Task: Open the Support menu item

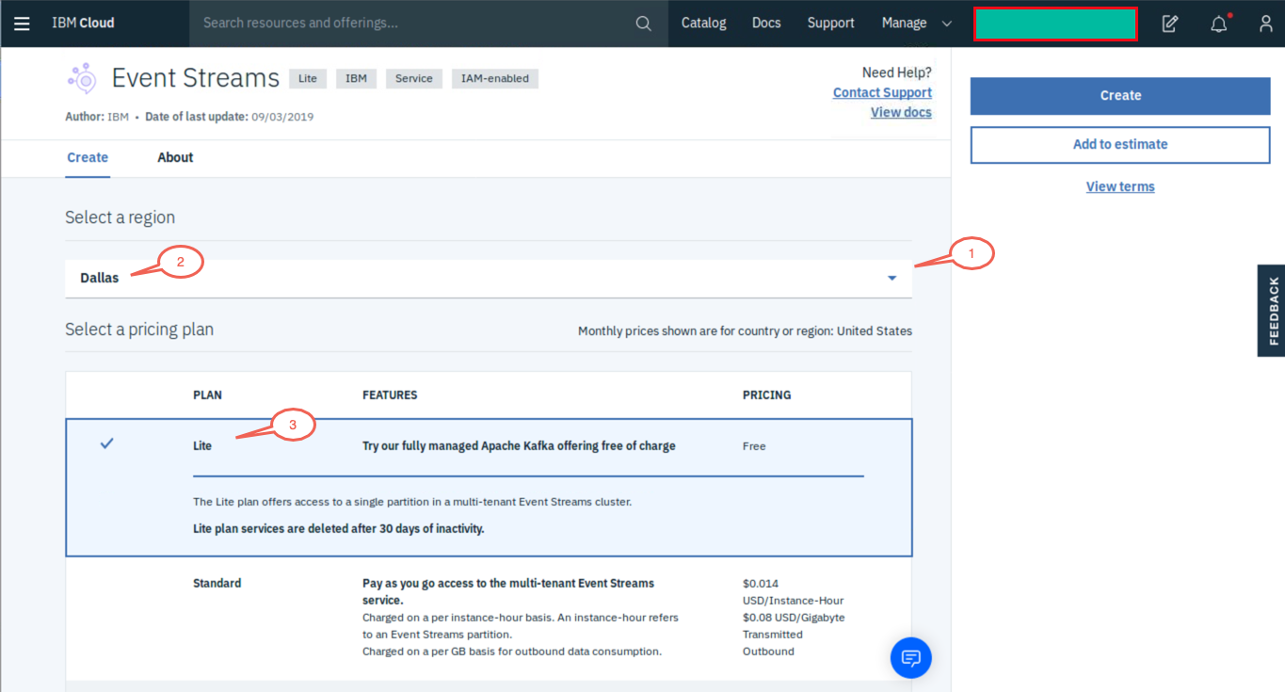Action: tap(830, 24)
